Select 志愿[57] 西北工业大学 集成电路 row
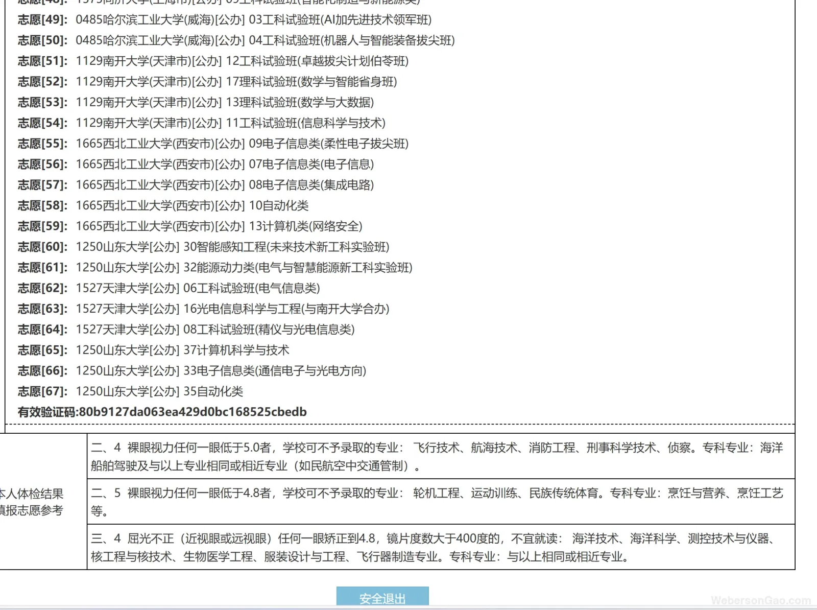Viewport: 817px width, 610px height. pyautogui.click(x=196, y=185)
